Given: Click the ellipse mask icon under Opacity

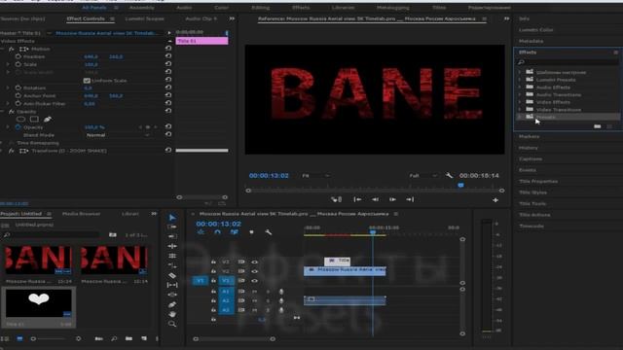Looking at the screenshot, I should [20, 119].
